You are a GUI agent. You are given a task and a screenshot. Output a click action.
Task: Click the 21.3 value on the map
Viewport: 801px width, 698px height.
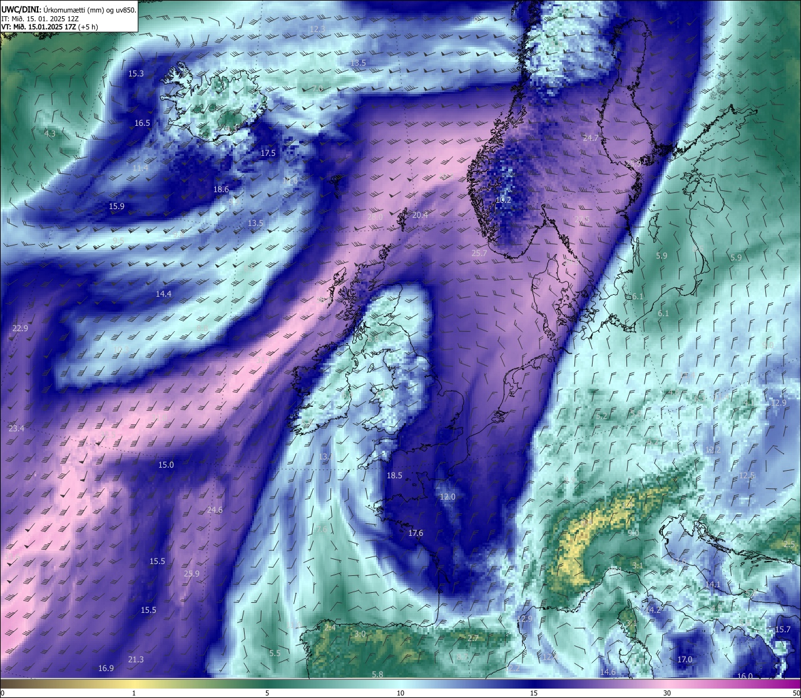[136, 660]
